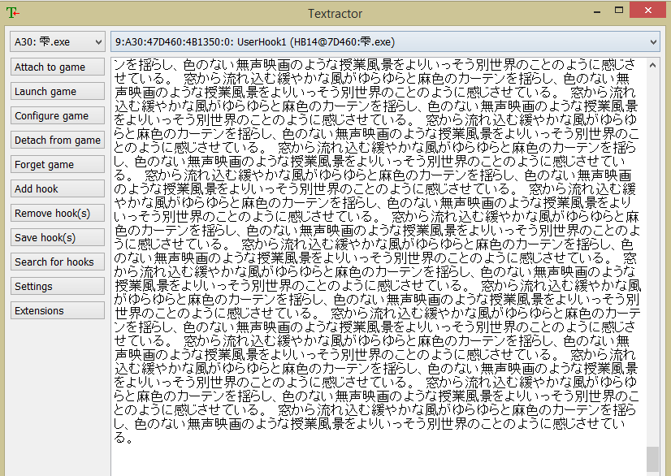Image resolution: width=671 pixels, height=476 pixels.
Task: Click the Add hook button
Action: (x=58, y=189)
